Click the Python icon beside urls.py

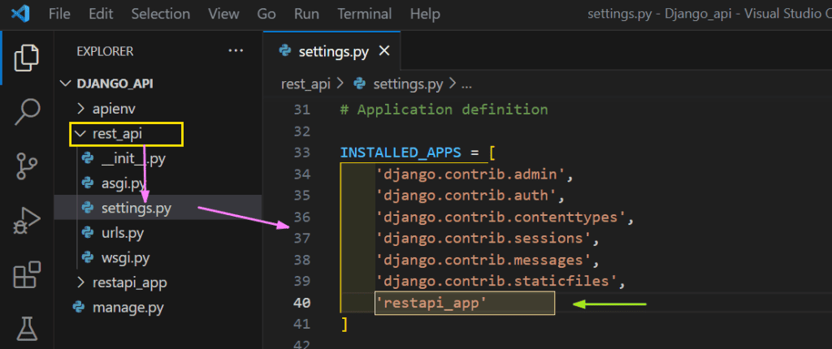[88, 233]
